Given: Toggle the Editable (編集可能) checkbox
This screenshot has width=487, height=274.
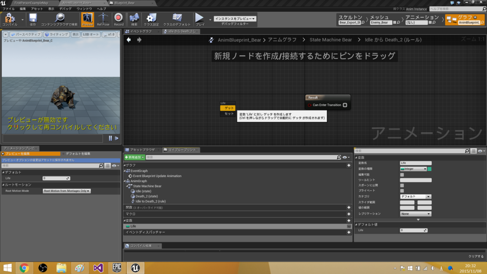Looking at the screenshot, I should point(402,175).
